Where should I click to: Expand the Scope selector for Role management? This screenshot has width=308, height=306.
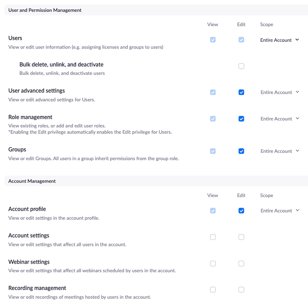coord(280,119)
